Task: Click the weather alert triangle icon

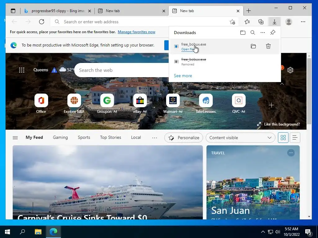Action: pos(54,70)
